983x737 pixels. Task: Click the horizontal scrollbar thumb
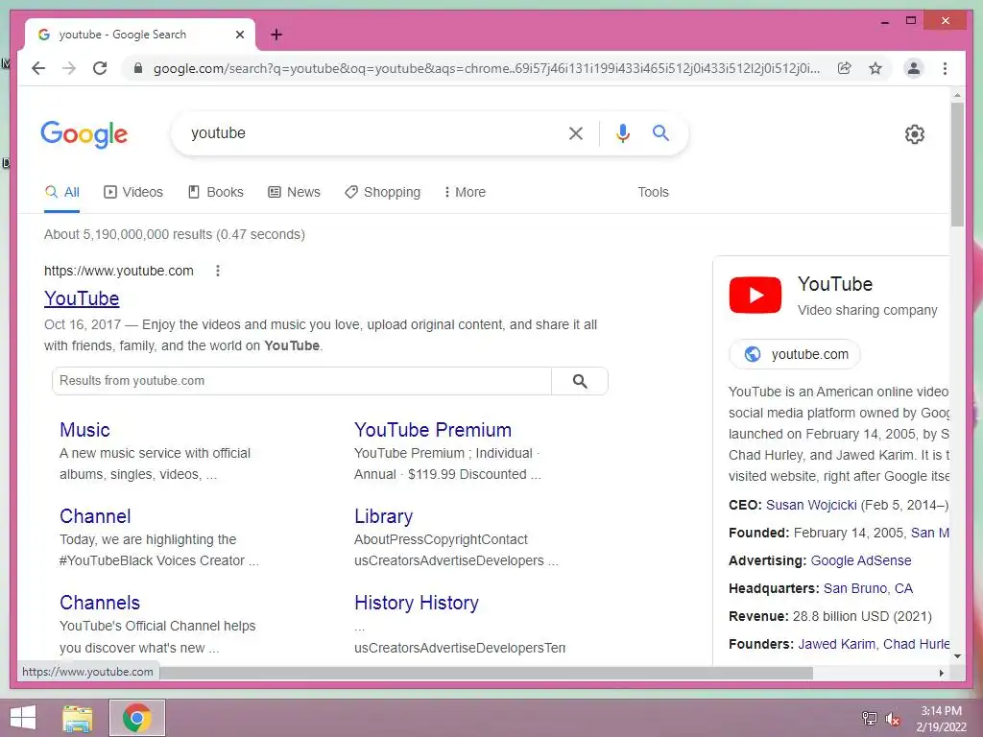pyautogui.click(x=486, y=673)
